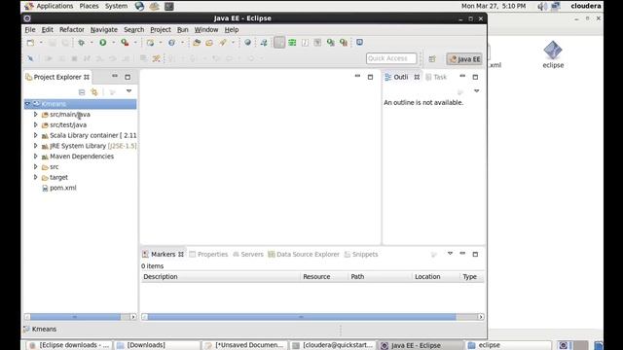Click the Debug bug icon in toolbar

[81, 43]
